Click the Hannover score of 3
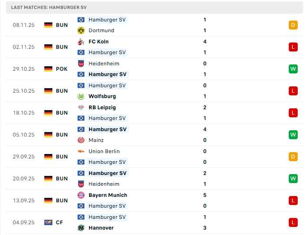Image resolution: width=308 pixels, height=235 pixels. [205, 228]
